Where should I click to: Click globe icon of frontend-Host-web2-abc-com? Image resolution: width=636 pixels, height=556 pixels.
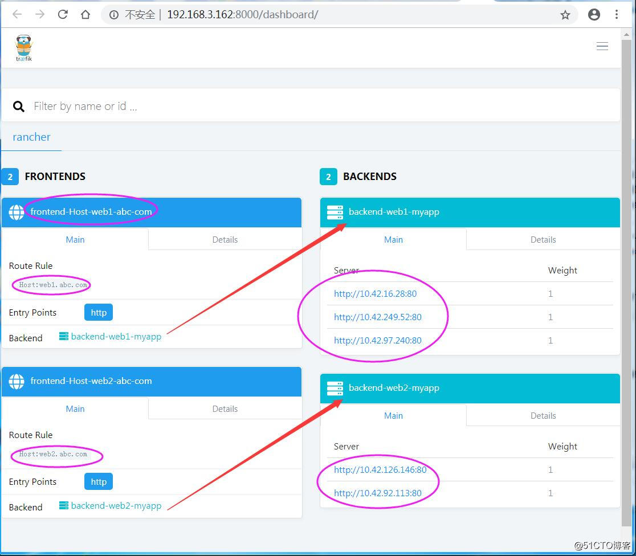(16, 381)
